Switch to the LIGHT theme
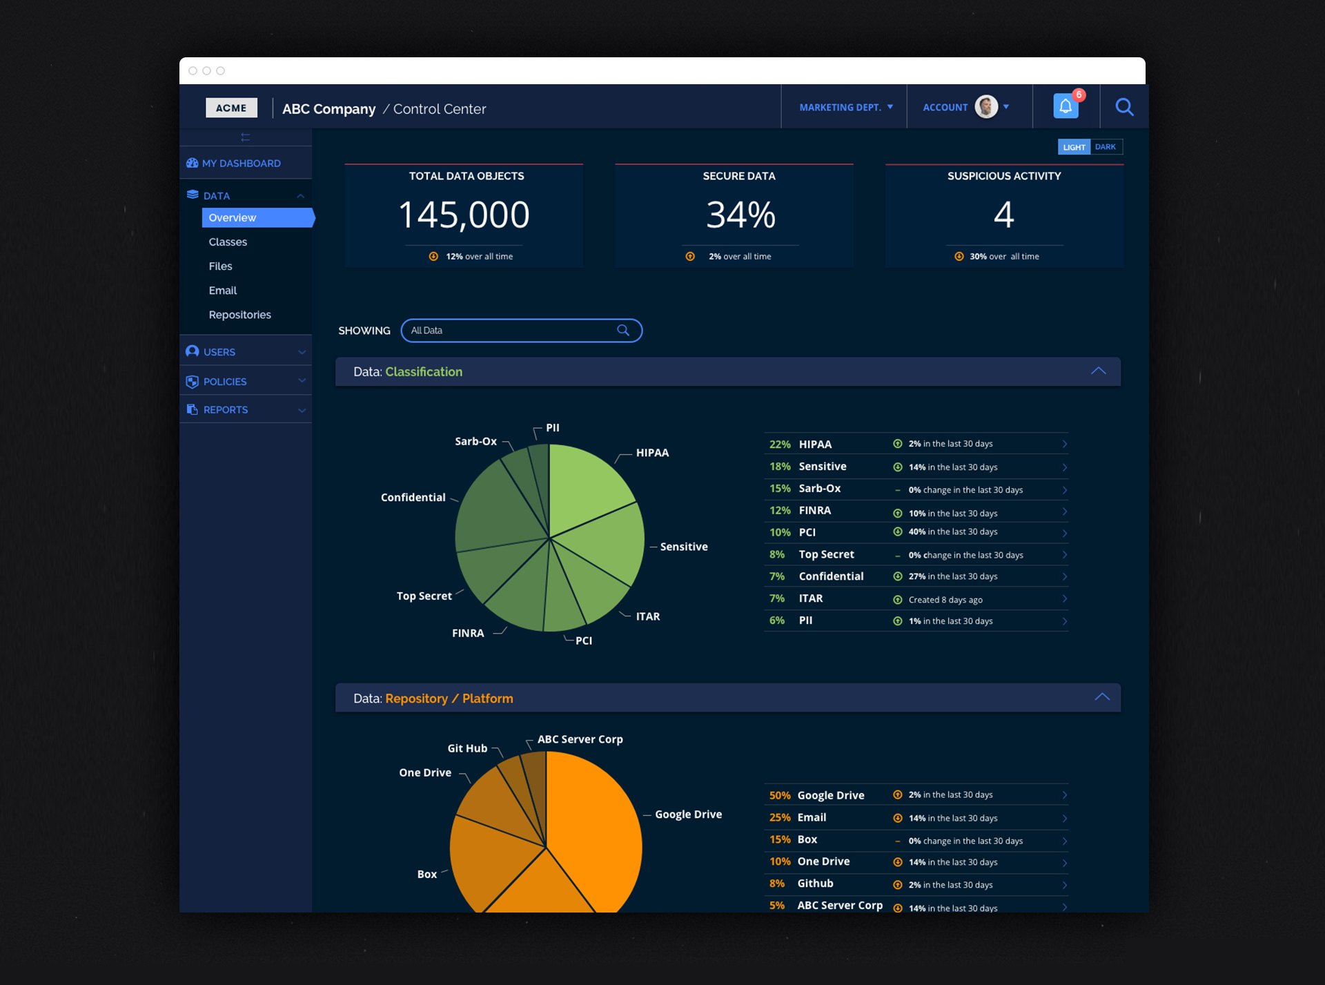This screenshot has width=1325, height=985. tap(1074, 147)
